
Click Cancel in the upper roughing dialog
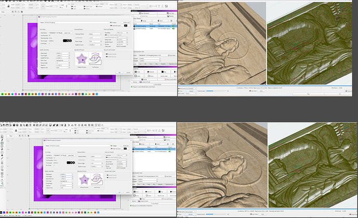128,73
